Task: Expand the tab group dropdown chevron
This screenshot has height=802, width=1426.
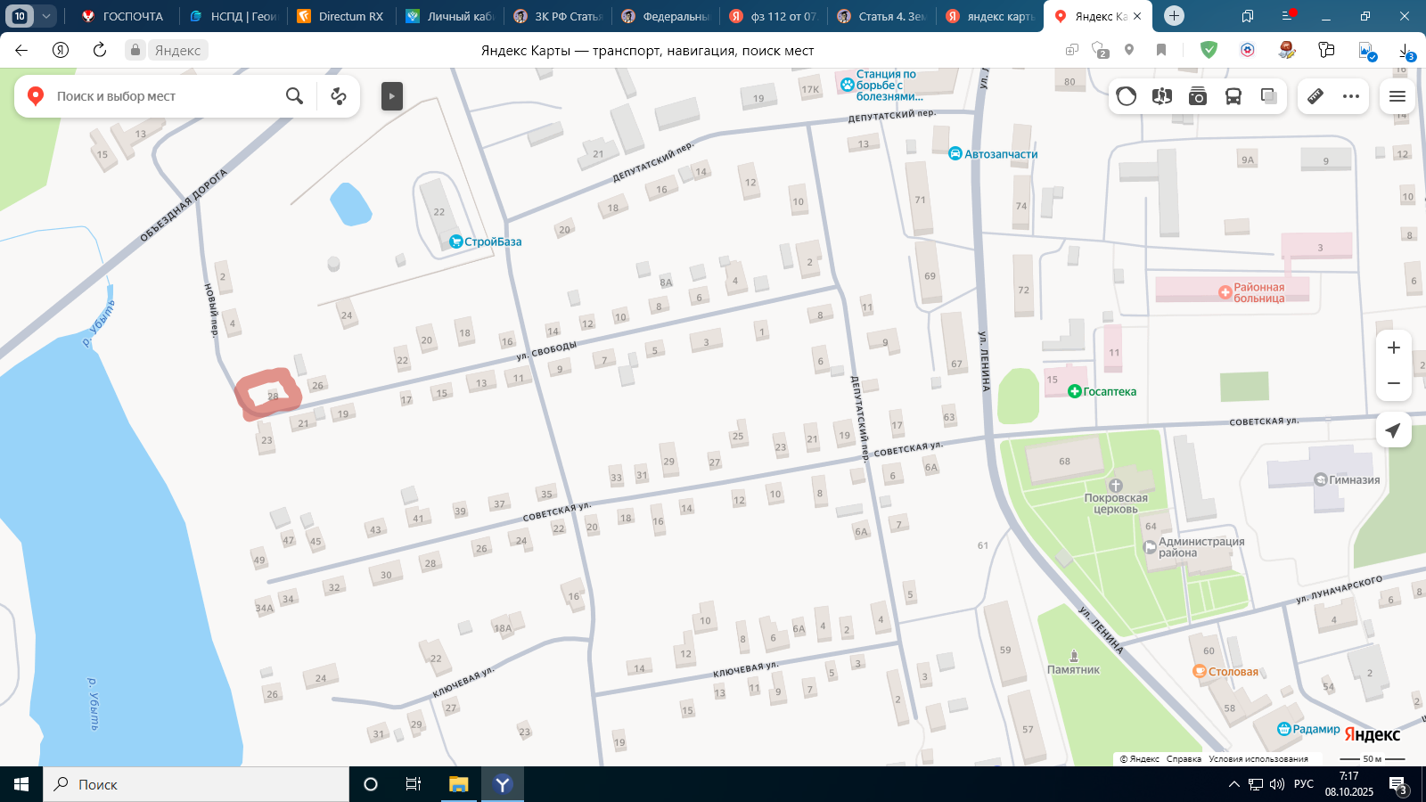Action: 46,16
